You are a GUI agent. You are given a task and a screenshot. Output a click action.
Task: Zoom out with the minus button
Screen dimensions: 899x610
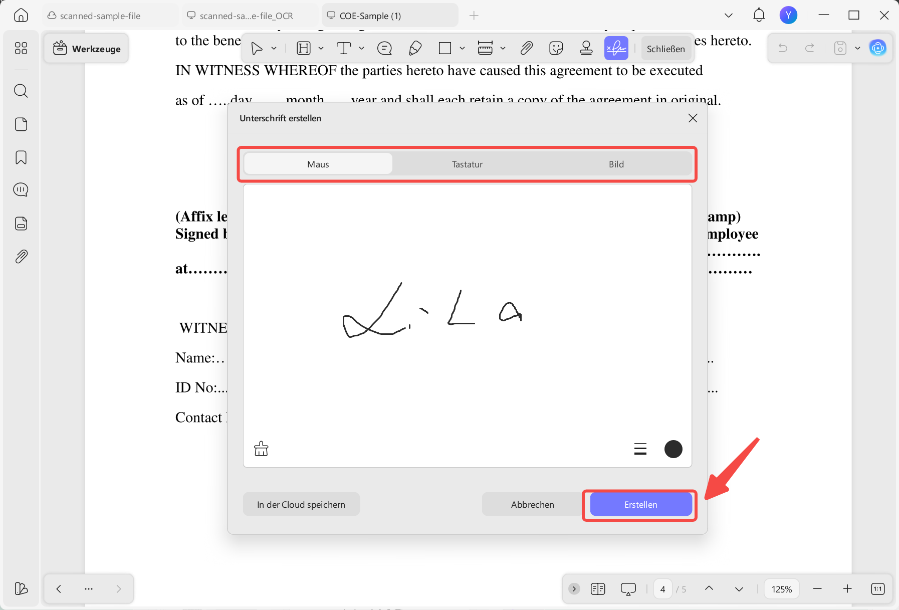tap(817, 589)
